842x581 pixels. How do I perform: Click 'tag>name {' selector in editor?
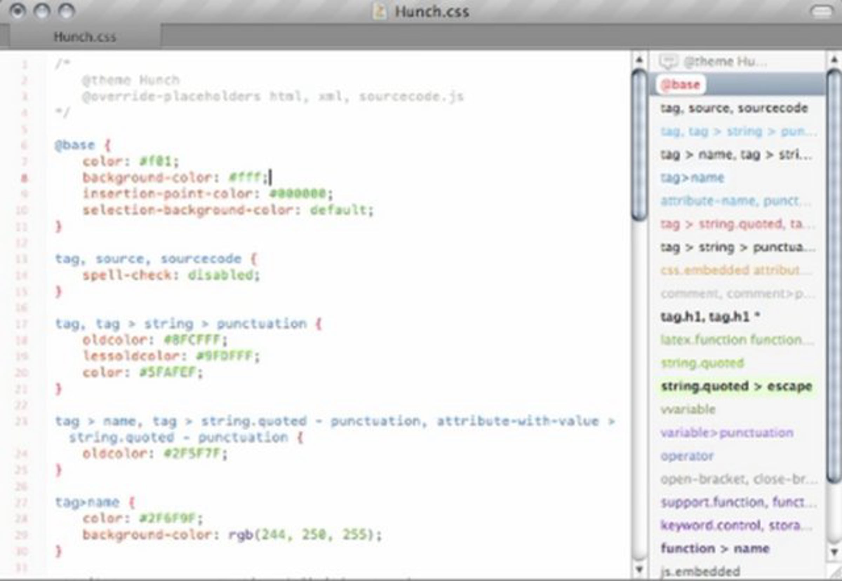coord(95,503)
